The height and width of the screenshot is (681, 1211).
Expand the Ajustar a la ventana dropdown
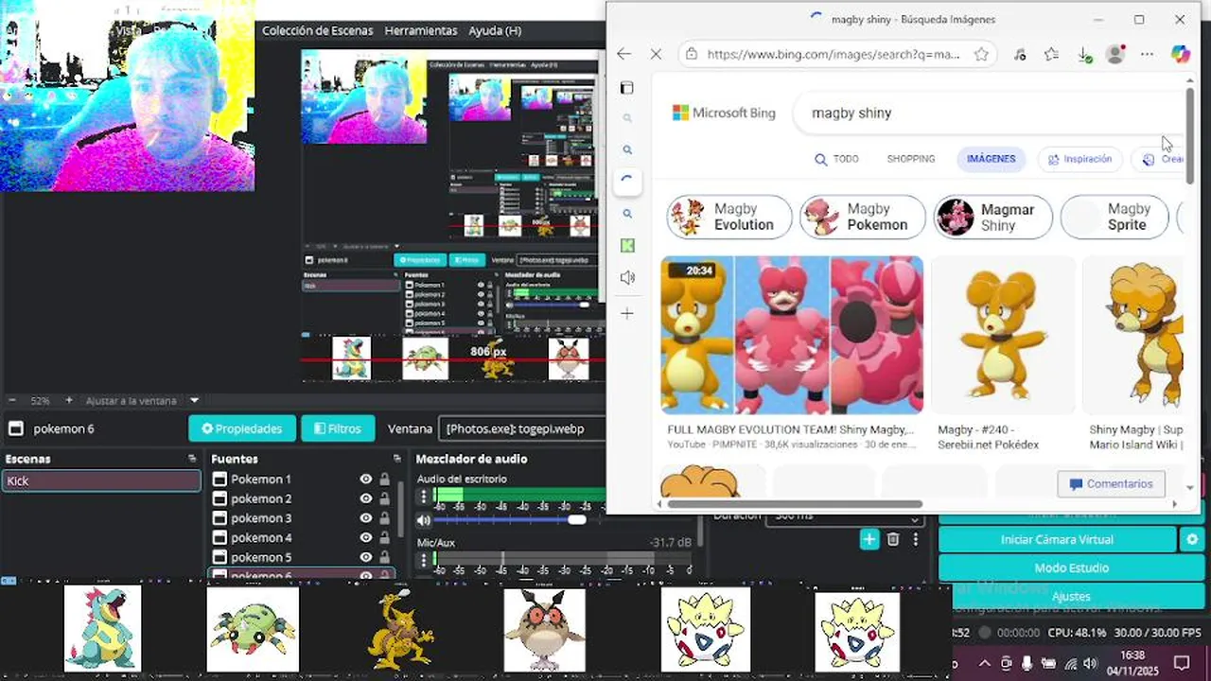tap(194, 400)
